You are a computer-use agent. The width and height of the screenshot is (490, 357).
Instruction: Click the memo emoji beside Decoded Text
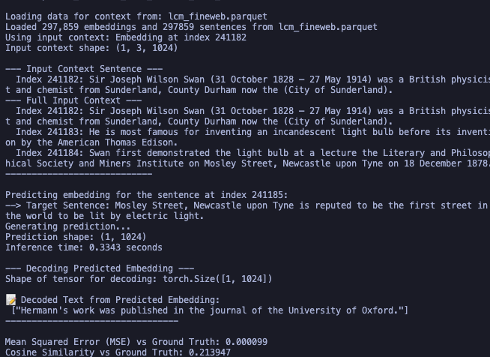point(10,299)
